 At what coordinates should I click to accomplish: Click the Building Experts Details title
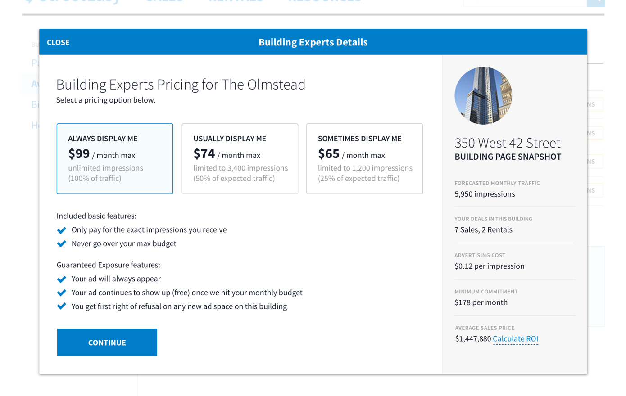[x=313, y=42]
